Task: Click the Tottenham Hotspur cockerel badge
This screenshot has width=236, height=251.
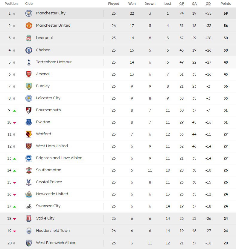Action: click(x=29, y=62)
